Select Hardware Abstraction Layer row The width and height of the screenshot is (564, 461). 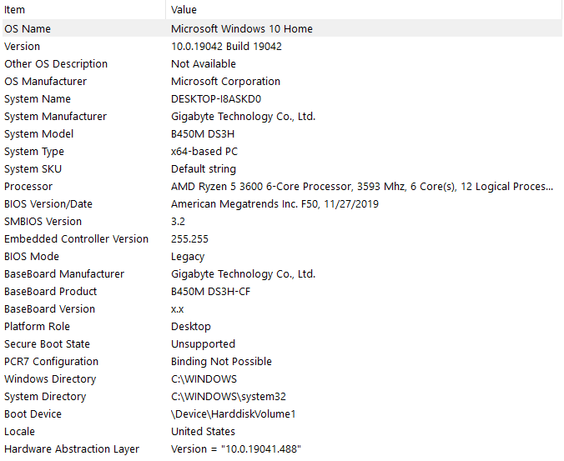282,449
